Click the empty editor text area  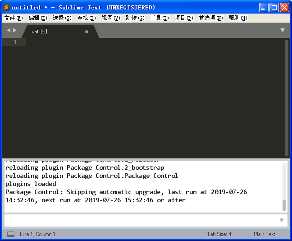point(155,98)
